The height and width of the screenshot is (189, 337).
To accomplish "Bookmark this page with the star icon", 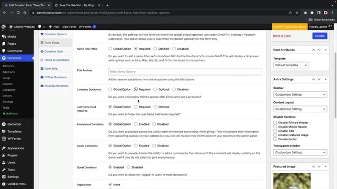I will pos(297,13).
